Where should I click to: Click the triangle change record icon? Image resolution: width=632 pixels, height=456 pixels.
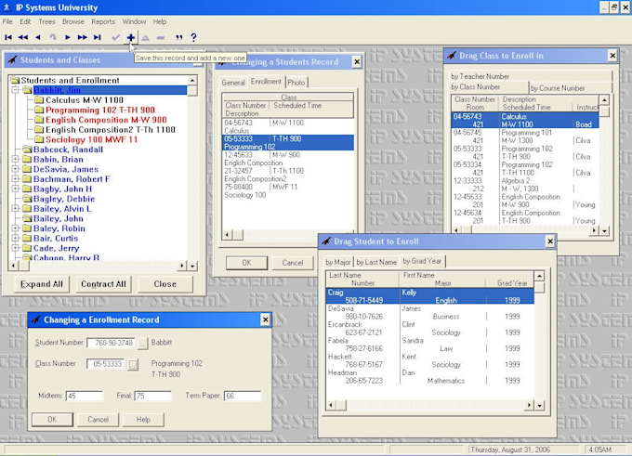[146, 38]
